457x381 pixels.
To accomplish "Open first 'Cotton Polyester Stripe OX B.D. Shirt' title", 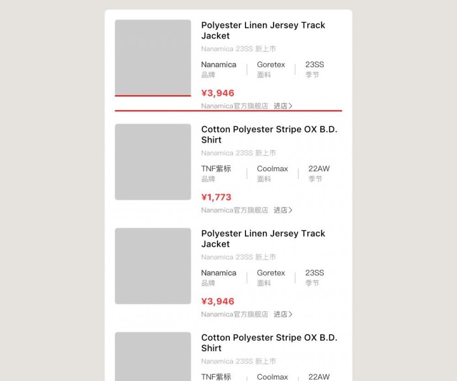I will pyautogui.click(x=269, y=135).
